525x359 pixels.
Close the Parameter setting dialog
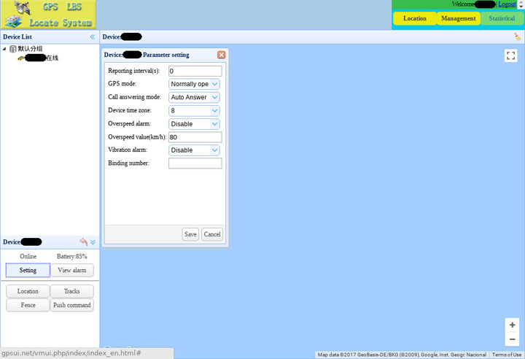221,55
